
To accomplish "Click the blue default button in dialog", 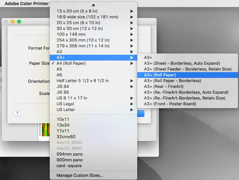I will (141, 113).
